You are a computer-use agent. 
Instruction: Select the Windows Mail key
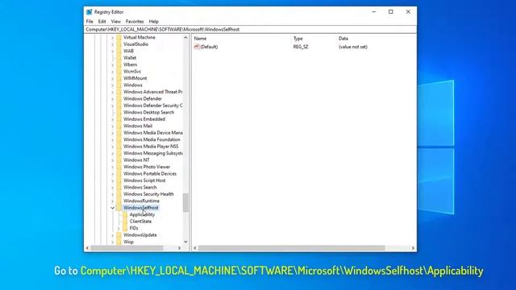click(x=138, y=126)
